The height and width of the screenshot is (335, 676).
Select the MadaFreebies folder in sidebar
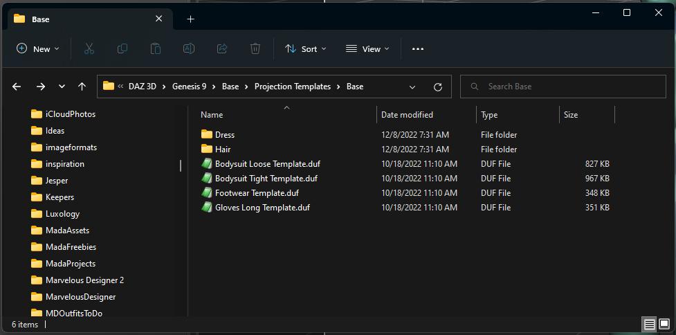pos(71,247)
